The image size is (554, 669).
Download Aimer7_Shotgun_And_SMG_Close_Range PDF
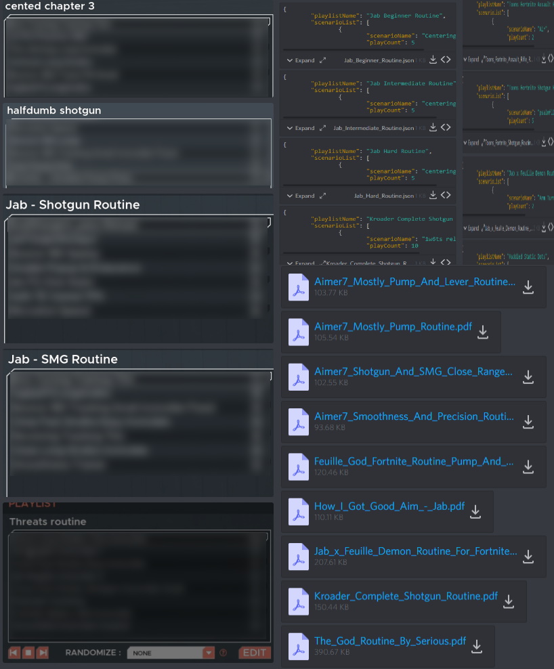pyautogui.click(x=528, y=377)
